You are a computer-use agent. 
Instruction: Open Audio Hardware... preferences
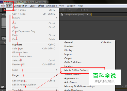[87, 90]
